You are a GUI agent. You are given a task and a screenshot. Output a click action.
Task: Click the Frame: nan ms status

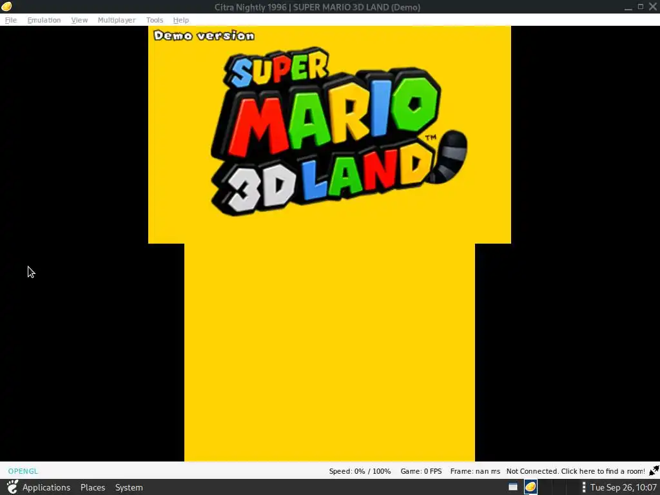[475, 471]
